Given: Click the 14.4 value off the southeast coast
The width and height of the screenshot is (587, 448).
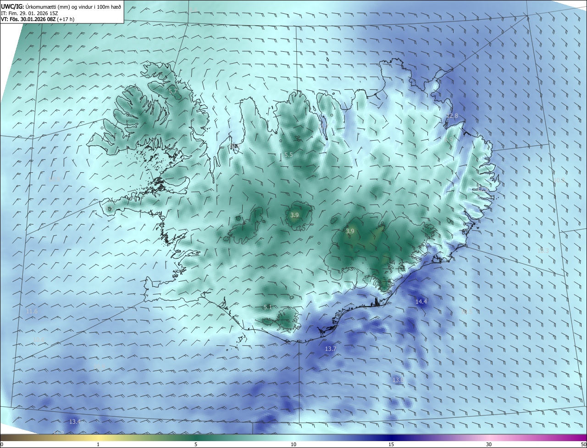Looking at the screenshot, I should click(421, 301).
